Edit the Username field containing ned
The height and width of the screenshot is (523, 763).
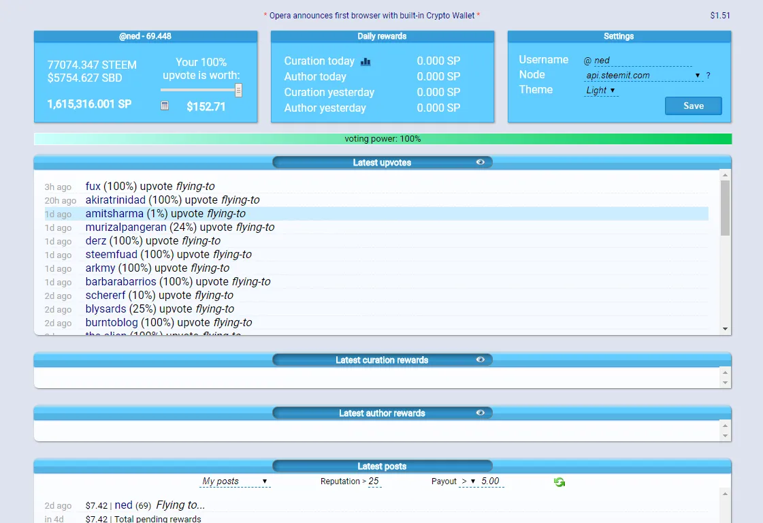[643, 61]
